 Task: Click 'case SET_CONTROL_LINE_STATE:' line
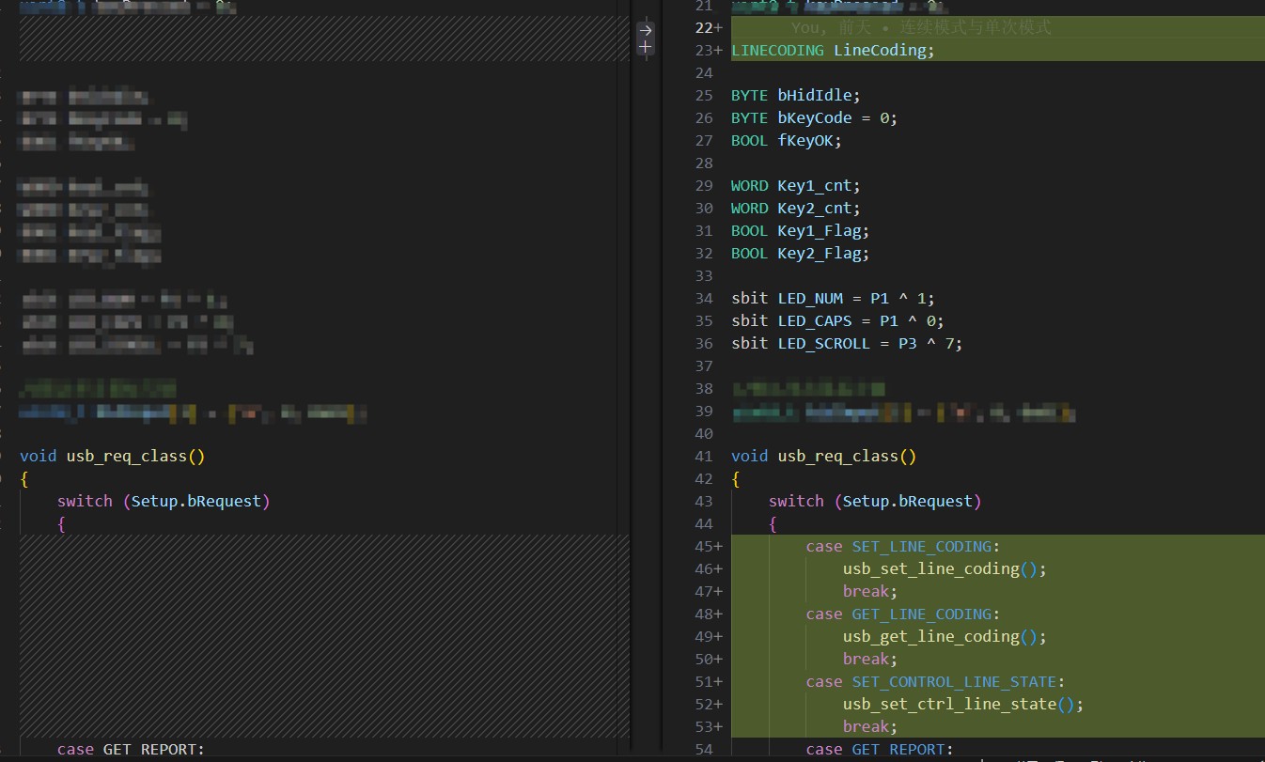tap(935, 682)
